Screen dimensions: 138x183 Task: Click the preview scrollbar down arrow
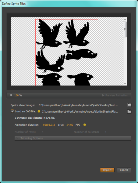pos(125,83)
